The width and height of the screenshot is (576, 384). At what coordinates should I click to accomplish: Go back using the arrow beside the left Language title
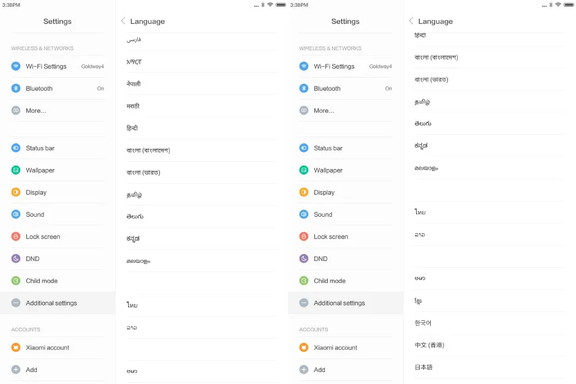point(123,21)
